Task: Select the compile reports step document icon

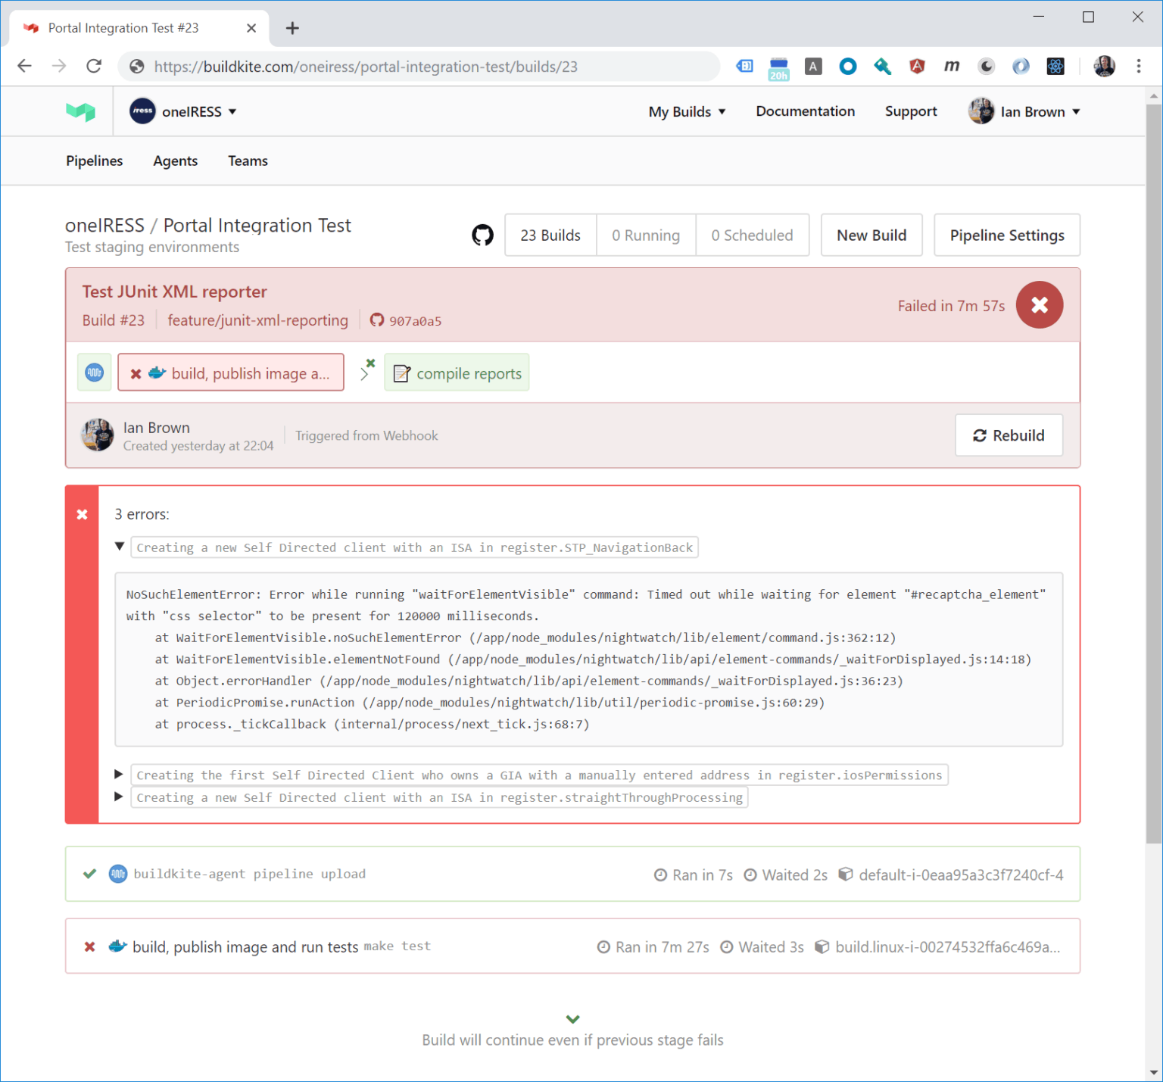Action: coord(401,373)
